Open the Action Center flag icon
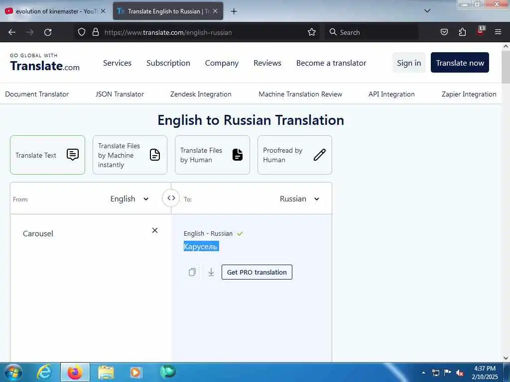This screenshot has height=382, width=510. (x=448, y=372)
